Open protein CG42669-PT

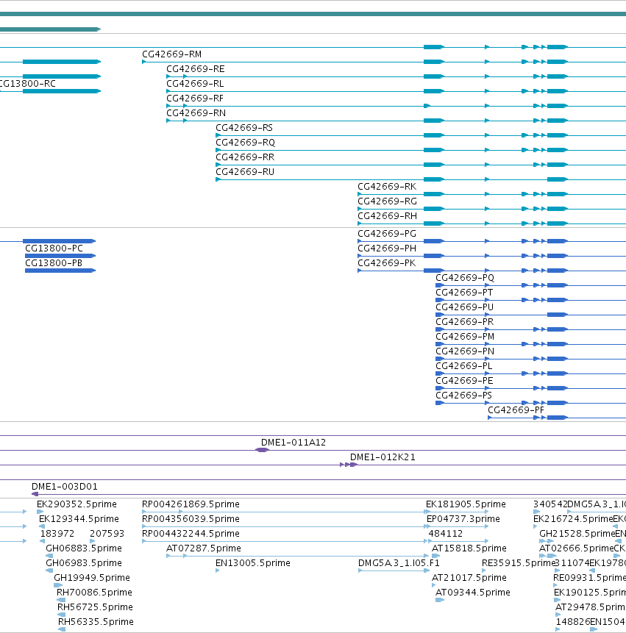464,293
